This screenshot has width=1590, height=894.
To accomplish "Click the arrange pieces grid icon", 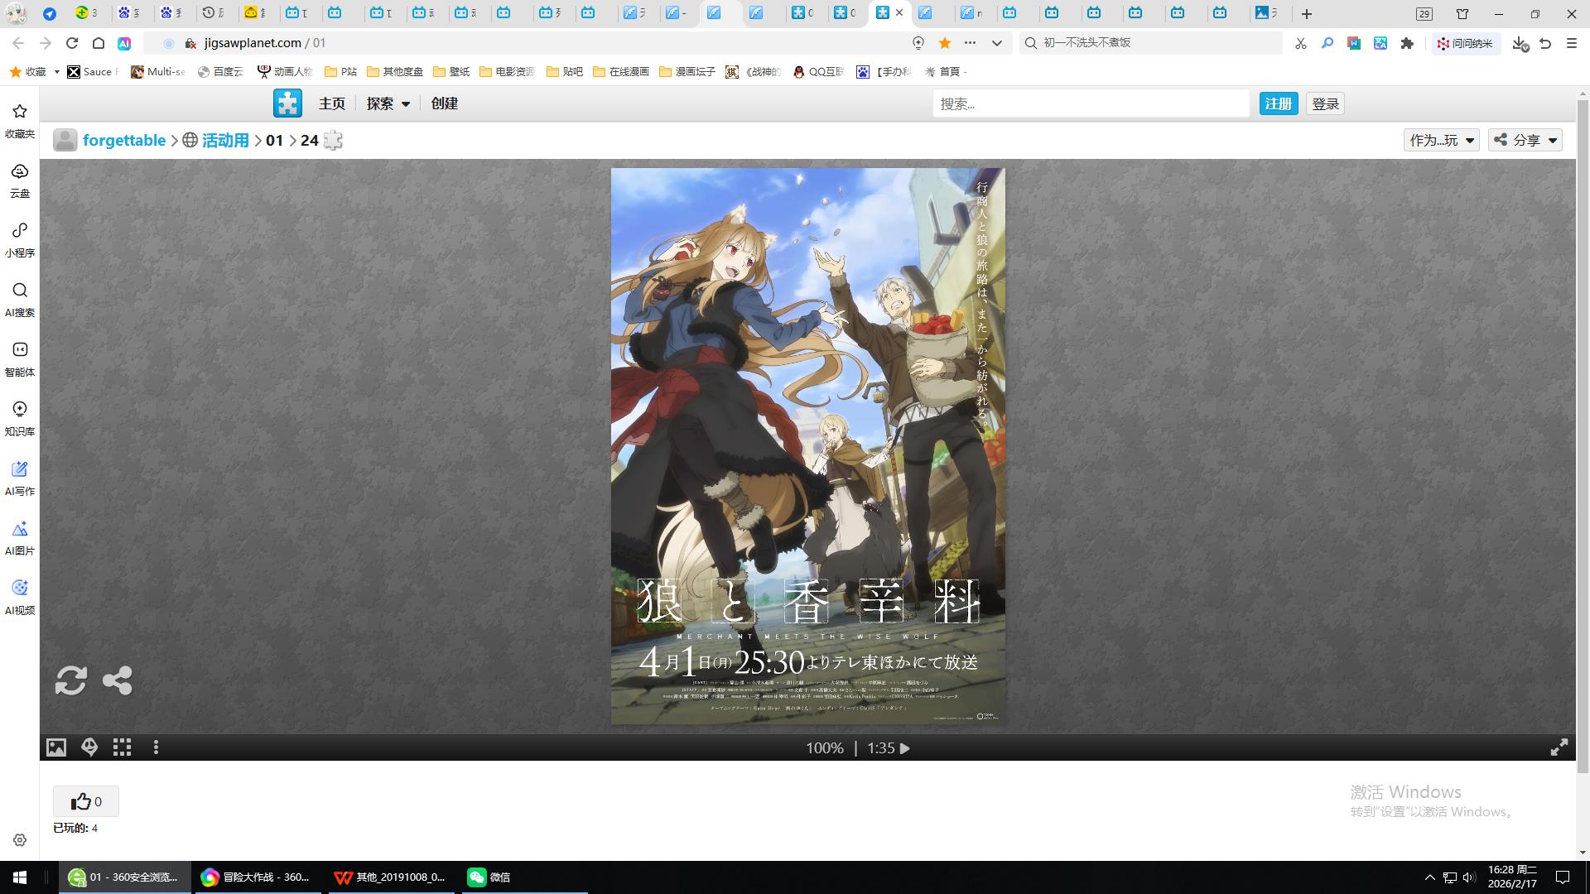I will [x=123, y=747].
